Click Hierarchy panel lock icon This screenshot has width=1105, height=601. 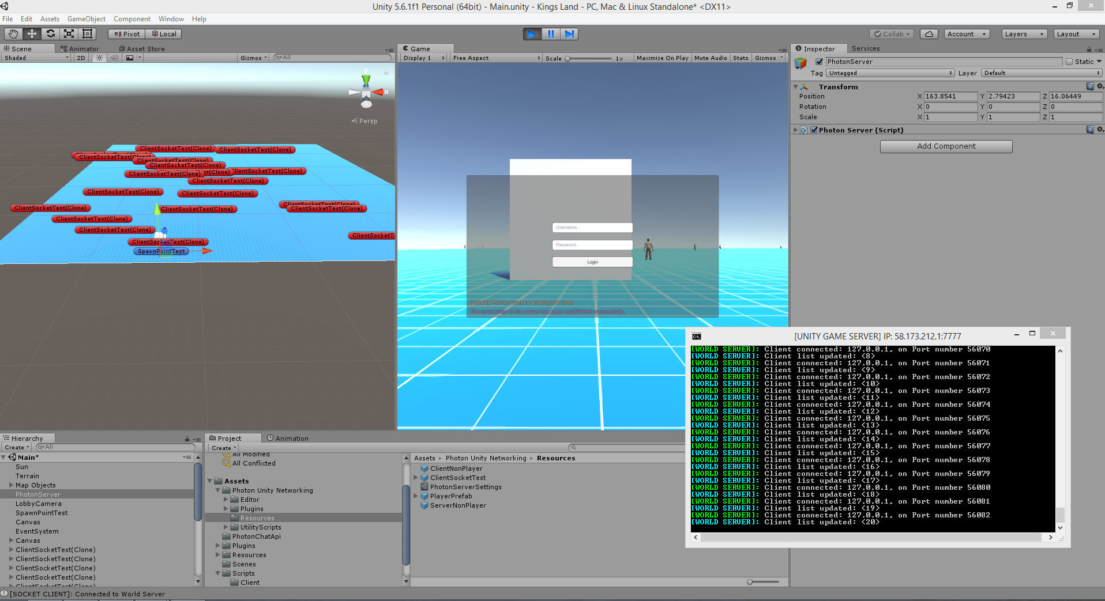[x=187, y=439]
